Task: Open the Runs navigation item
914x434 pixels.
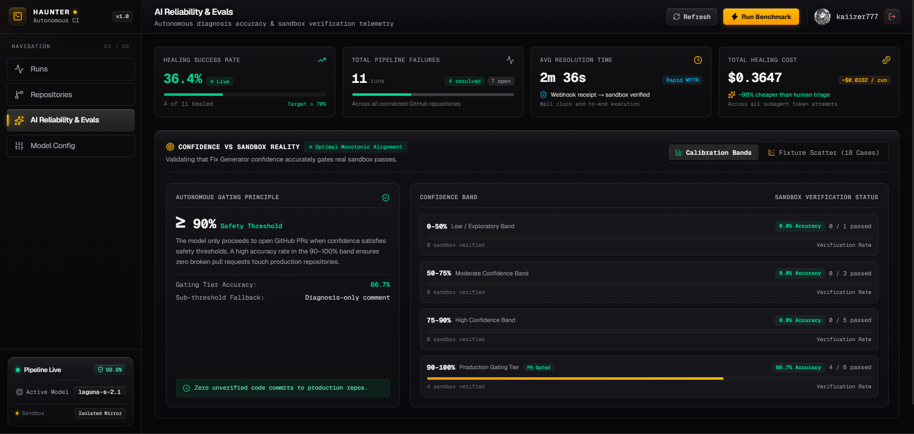Action: tap(71, 69)
